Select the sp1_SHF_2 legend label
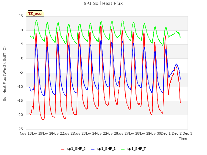Screen dimensions: 207x155 coord(76,149)
